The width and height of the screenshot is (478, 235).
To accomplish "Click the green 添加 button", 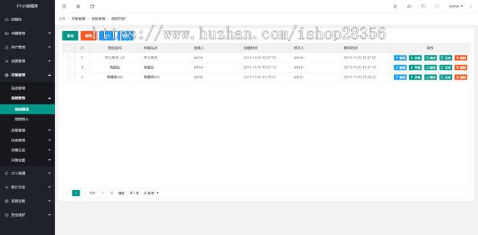I will 70,36.
